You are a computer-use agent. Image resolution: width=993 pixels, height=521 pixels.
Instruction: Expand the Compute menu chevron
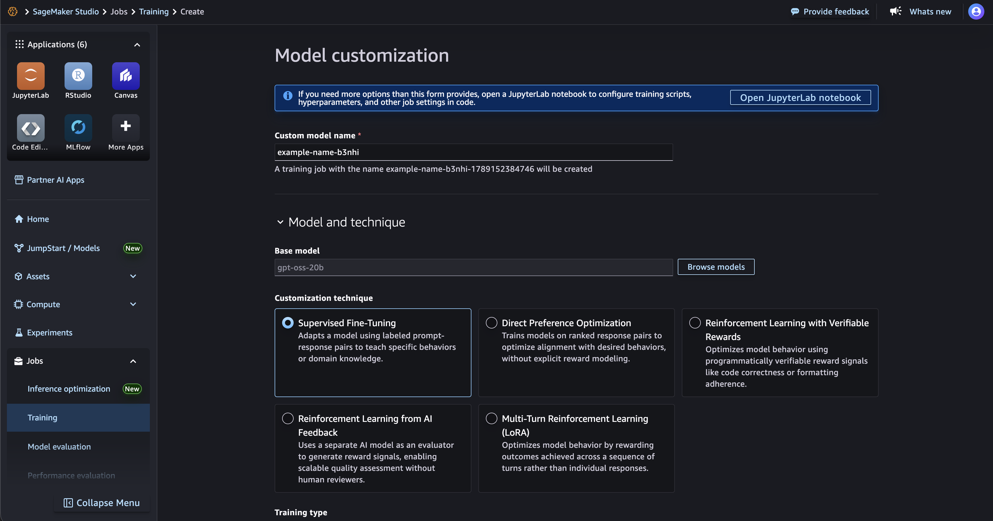coord(133,304)
